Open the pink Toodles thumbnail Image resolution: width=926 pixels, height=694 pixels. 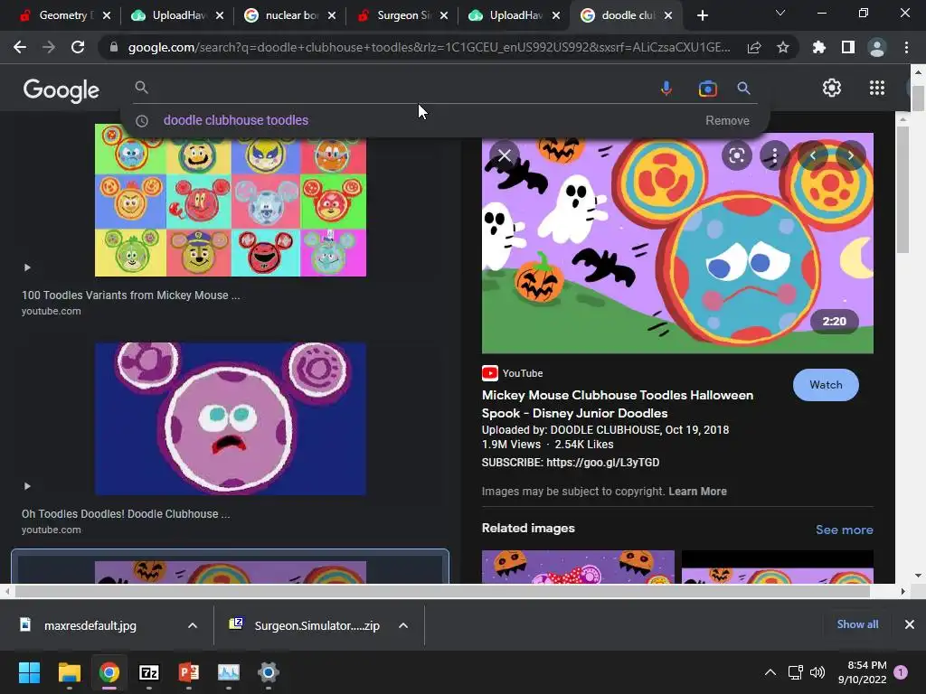pyautogui.click(x=231, y=418)
